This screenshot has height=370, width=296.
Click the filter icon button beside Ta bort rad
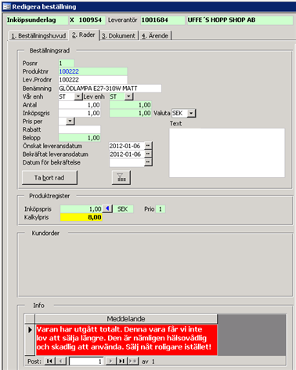pyautogui.click(x=121, y=178)
